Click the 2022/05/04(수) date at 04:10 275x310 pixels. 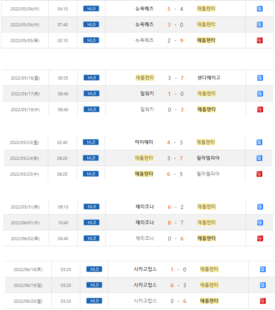click(25, 8)
